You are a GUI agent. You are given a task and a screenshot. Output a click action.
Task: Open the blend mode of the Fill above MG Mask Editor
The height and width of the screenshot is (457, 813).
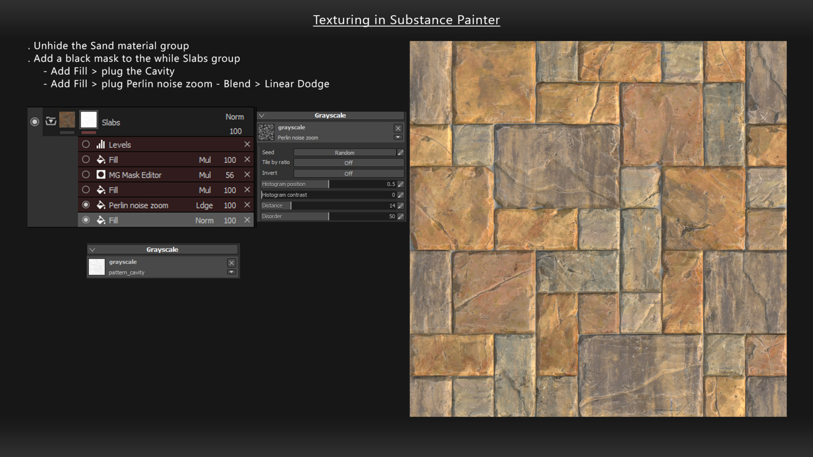[x=205, y=160]
